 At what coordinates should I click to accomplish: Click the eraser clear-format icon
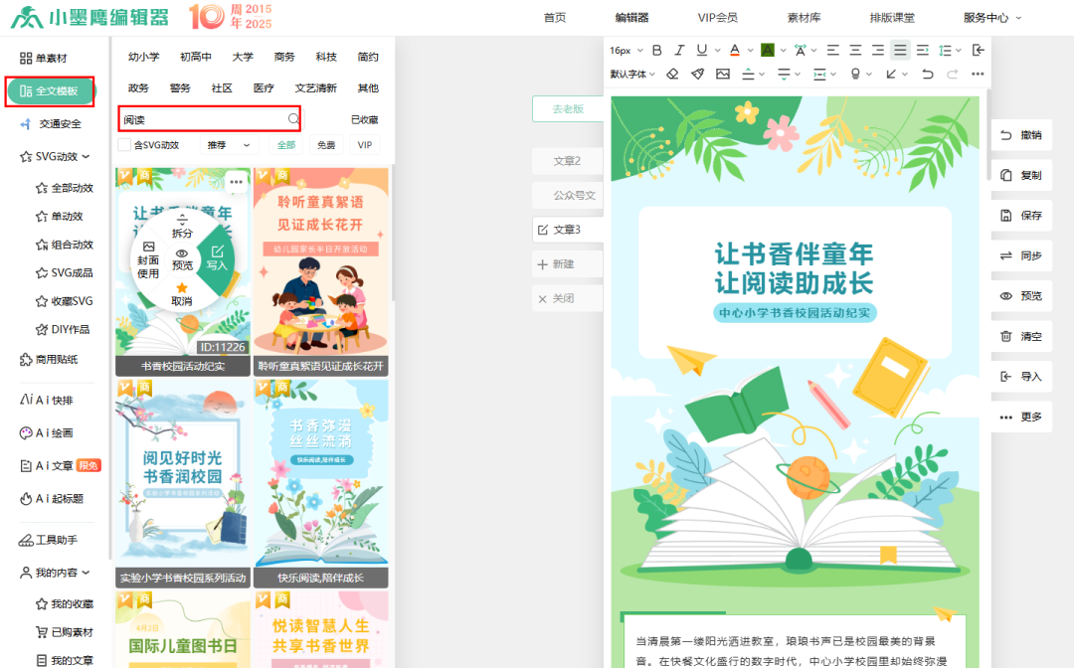(672, 74)
